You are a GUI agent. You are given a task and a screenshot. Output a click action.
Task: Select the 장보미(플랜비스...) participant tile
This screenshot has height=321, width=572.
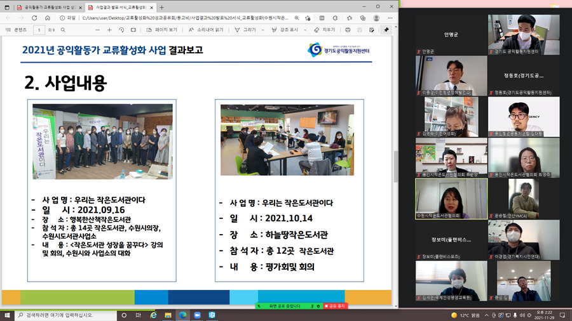click(x=451, y=240)
